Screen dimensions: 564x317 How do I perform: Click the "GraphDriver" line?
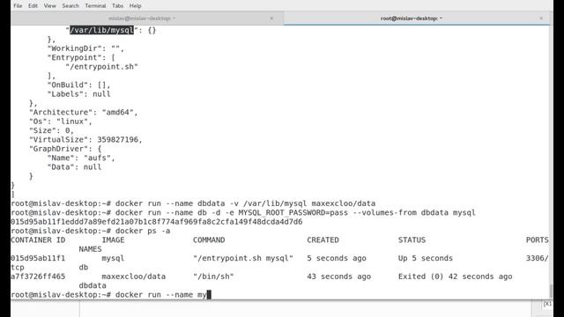point(65,149)
